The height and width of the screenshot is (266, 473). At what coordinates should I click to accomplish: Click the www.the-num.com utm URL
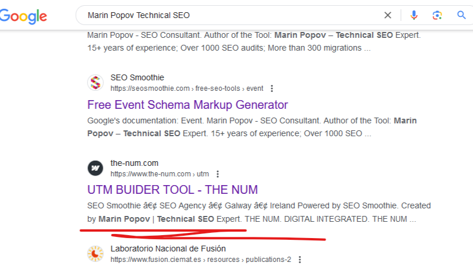[x=160, y=174]
